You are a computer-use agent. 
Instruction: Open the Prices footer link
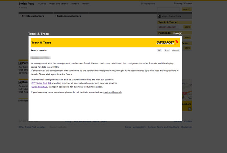pos(128,127)
